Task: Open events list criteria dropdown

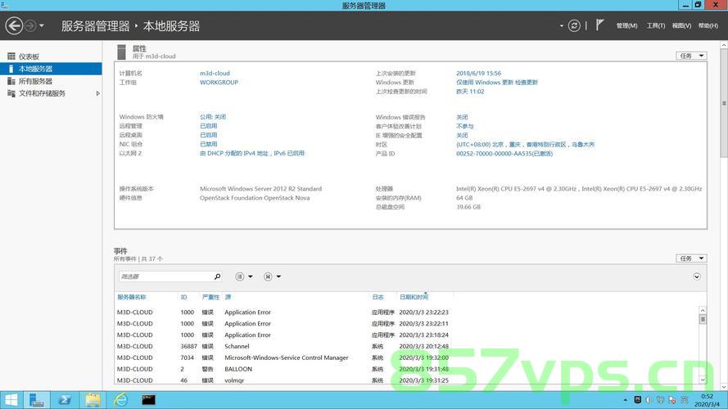Action: (244, 276)
